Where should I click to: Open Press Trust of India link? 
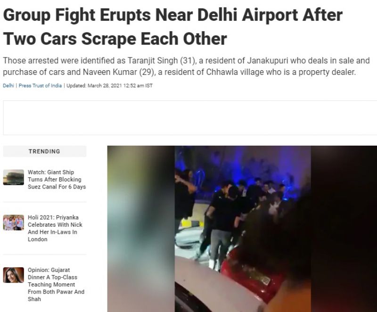pyautogui.click(x=40, y=86)
